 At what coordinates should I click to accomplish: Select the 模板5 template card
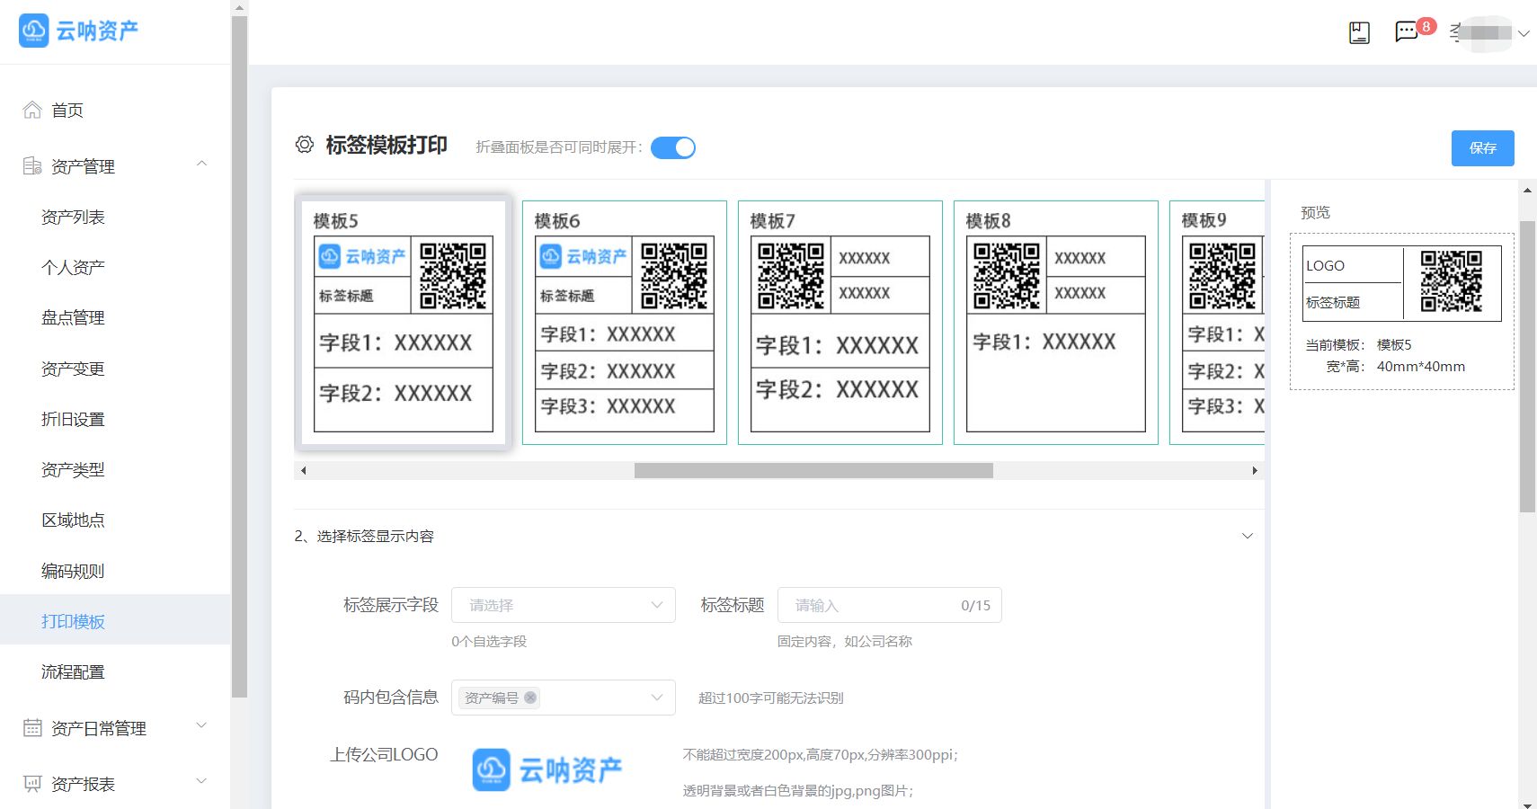tap(404, 323)
